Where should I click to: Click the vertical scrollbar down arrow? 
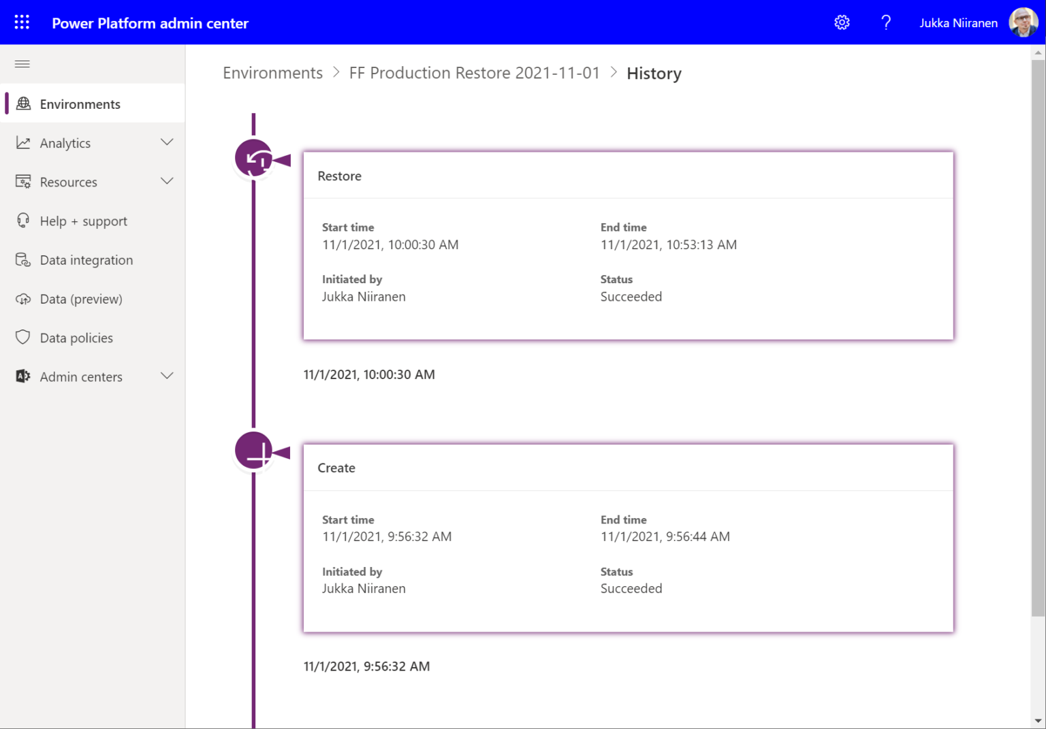(x=1038, y=720)
